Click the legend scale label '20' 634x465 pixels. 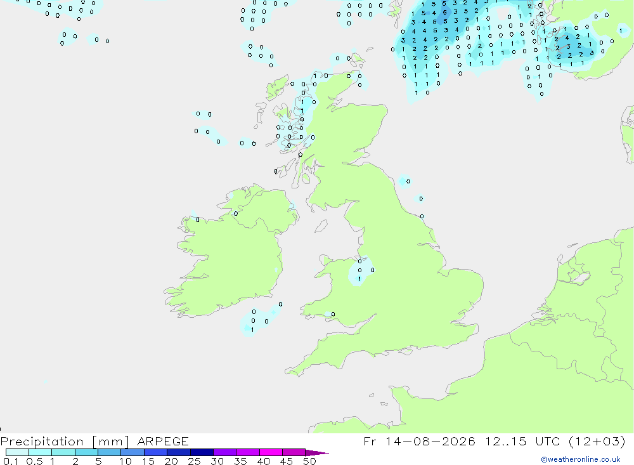171,461
